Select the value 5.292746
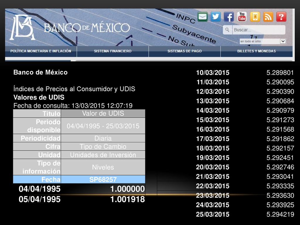This screenshot has height=225, width=300. tap(280, 167)
